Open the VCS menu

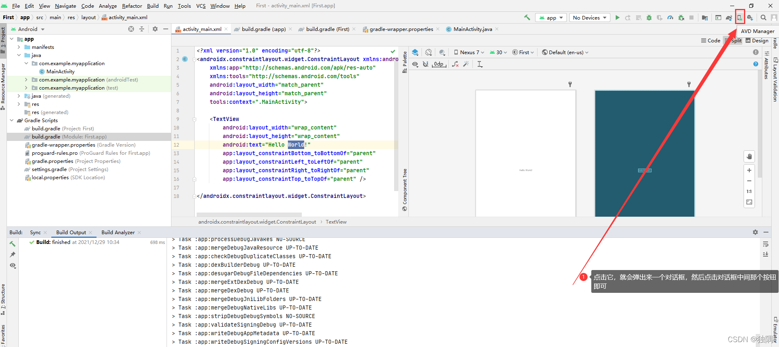(201, 6)
